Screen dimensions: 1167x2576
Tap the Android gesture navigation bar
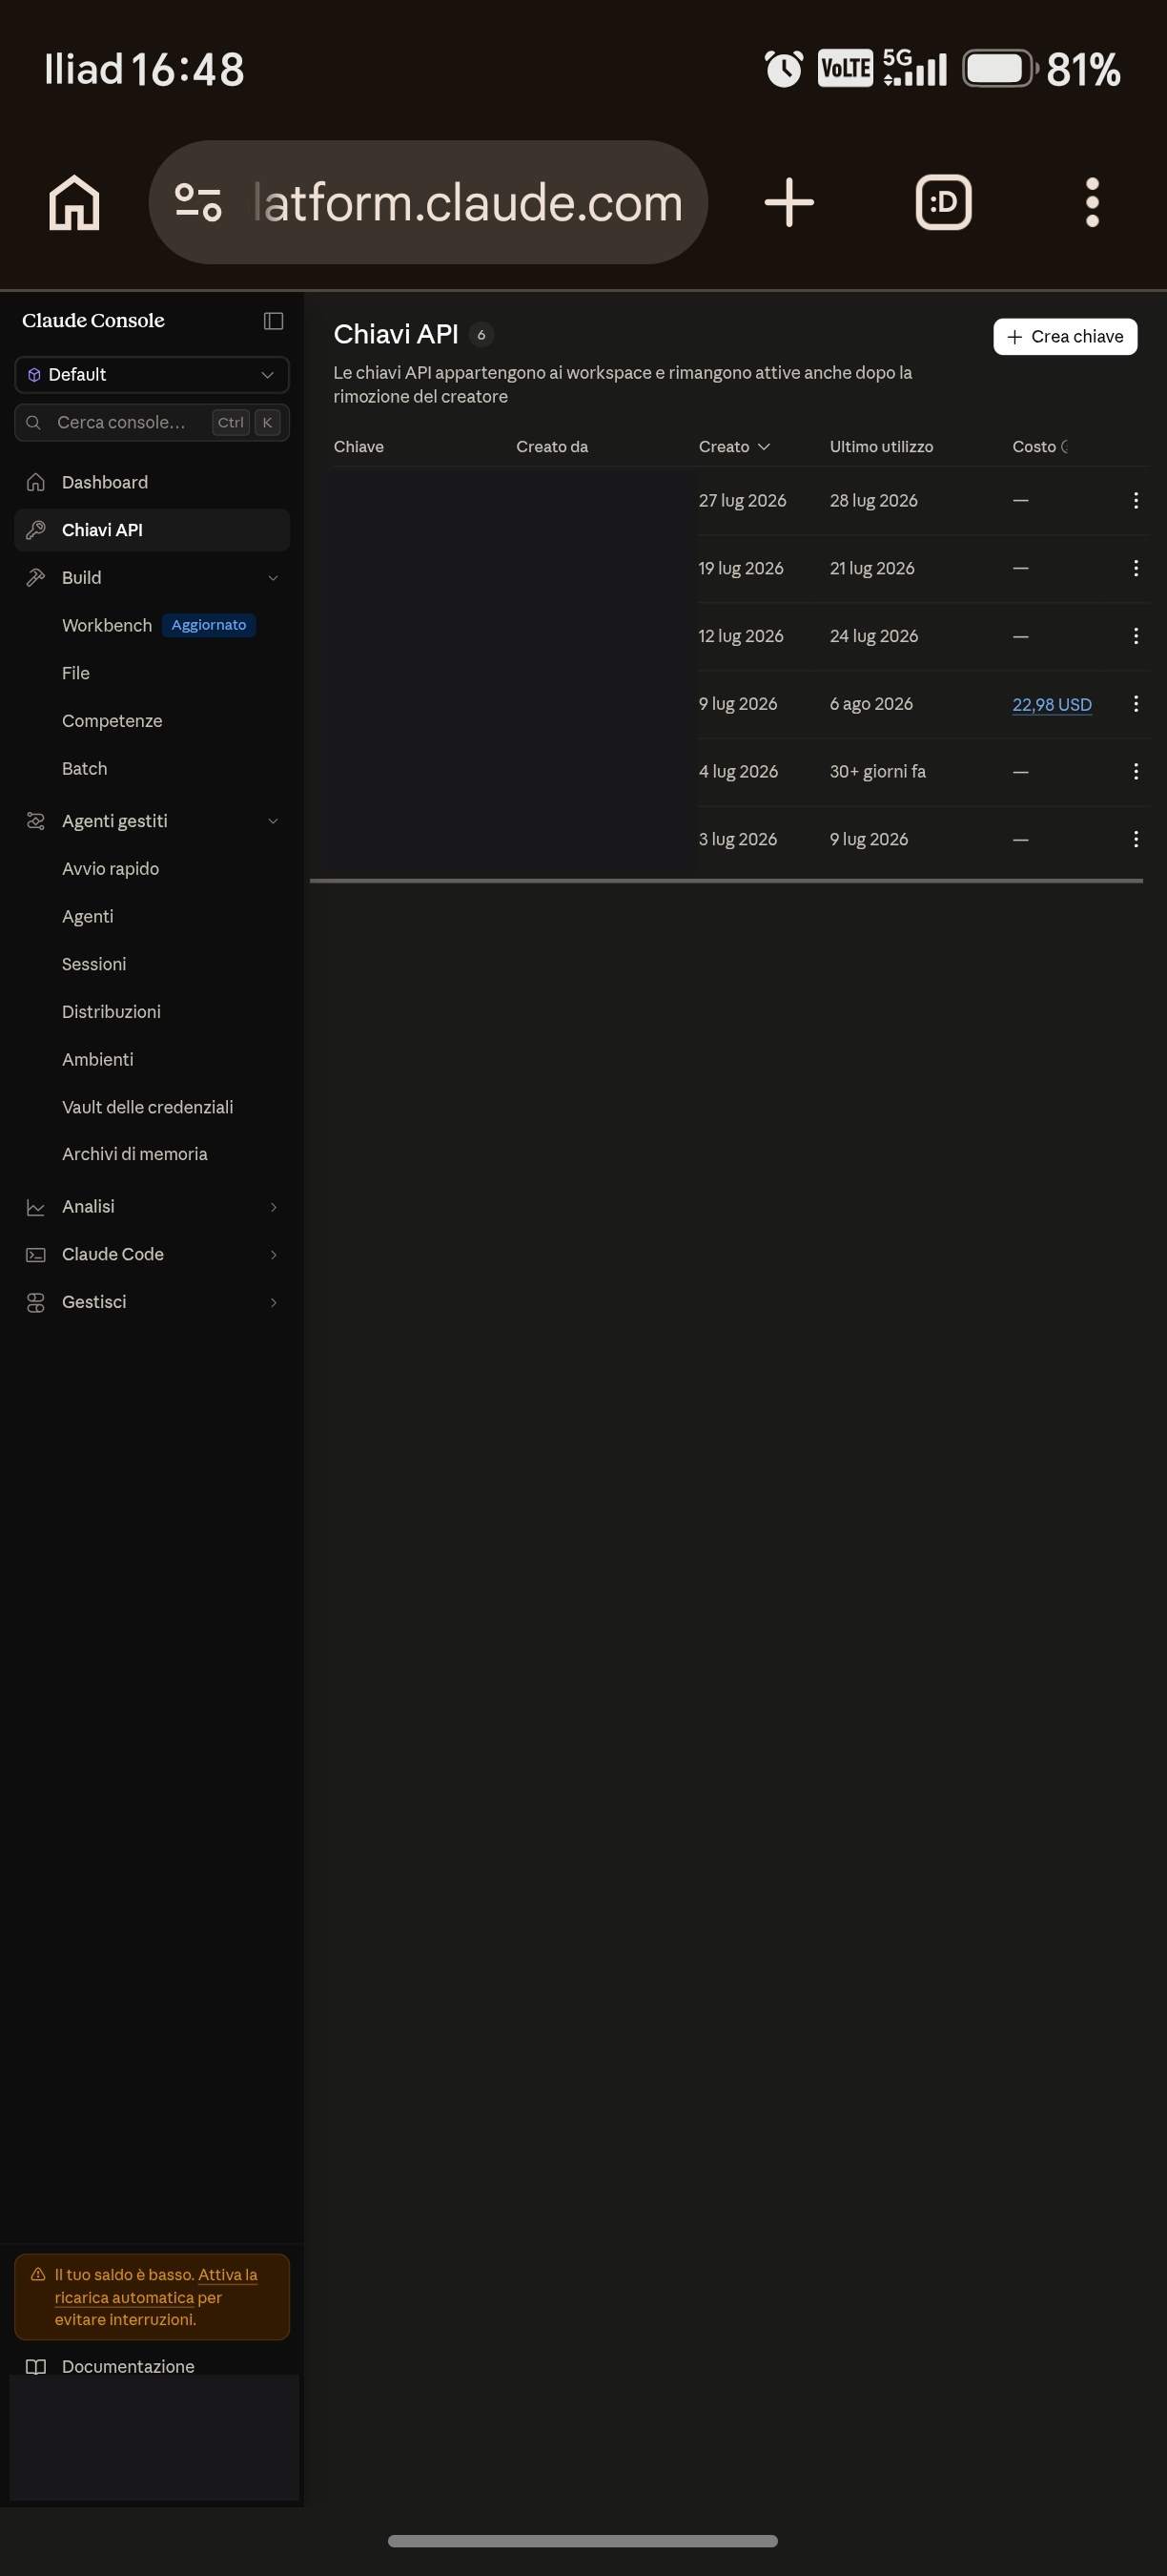(x=583, y=2541)
